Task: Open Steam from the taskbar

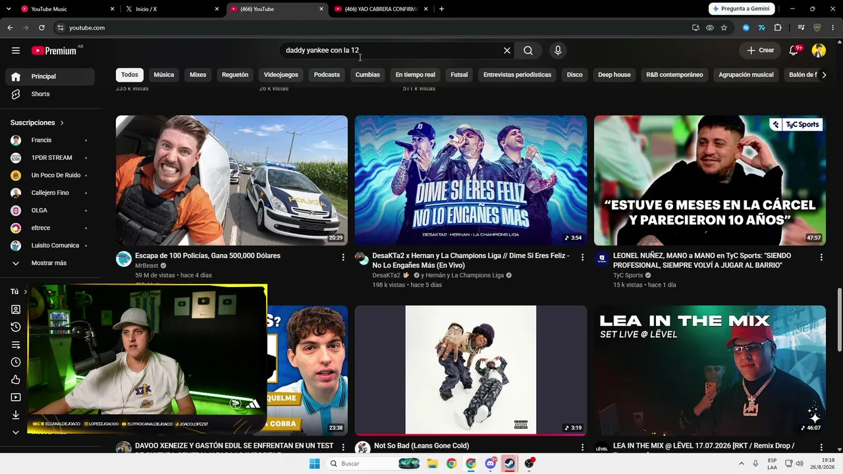Action: [x=510, y=463]
